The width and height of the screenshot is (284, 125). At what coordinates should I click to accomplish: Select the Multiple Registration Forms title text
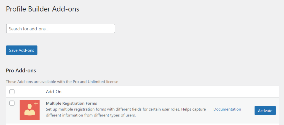71,103
